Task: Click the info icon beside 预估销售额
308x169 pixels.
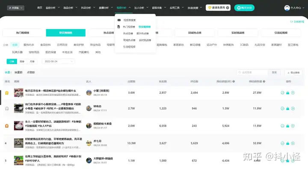Action: (264, 81)
